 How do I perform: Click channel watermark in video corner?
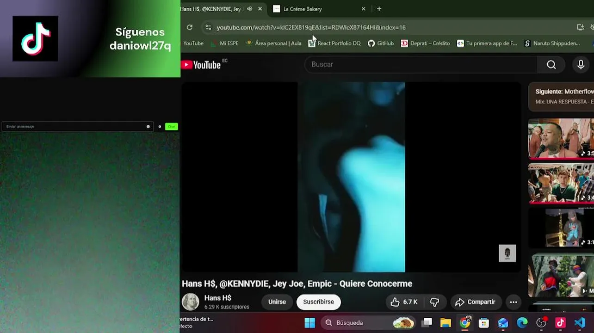507,253
